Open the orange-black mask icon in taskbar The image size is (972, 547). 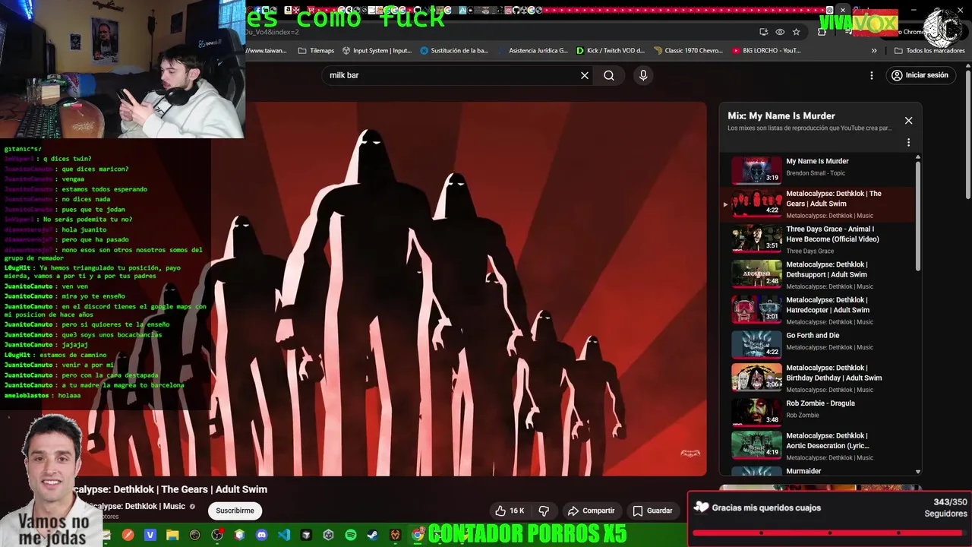point(396,535)
